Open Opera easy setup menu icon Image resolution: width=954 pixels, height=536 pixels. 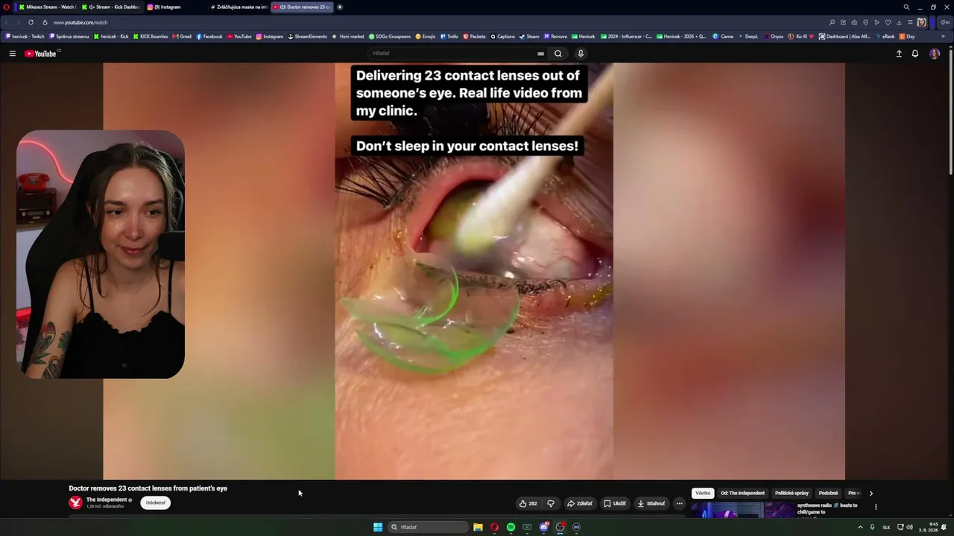(x=910, y=22)
